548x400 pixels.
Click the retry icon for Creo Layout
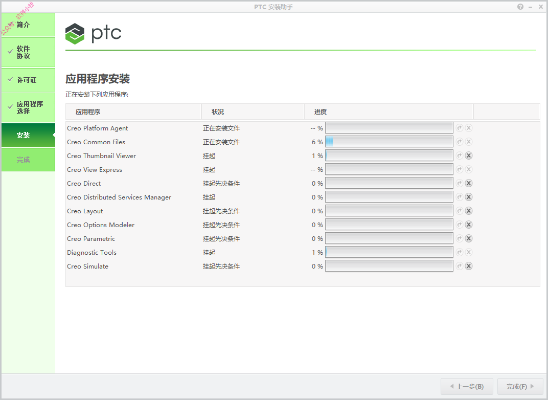pyautogui.click(x=460, y=211)
